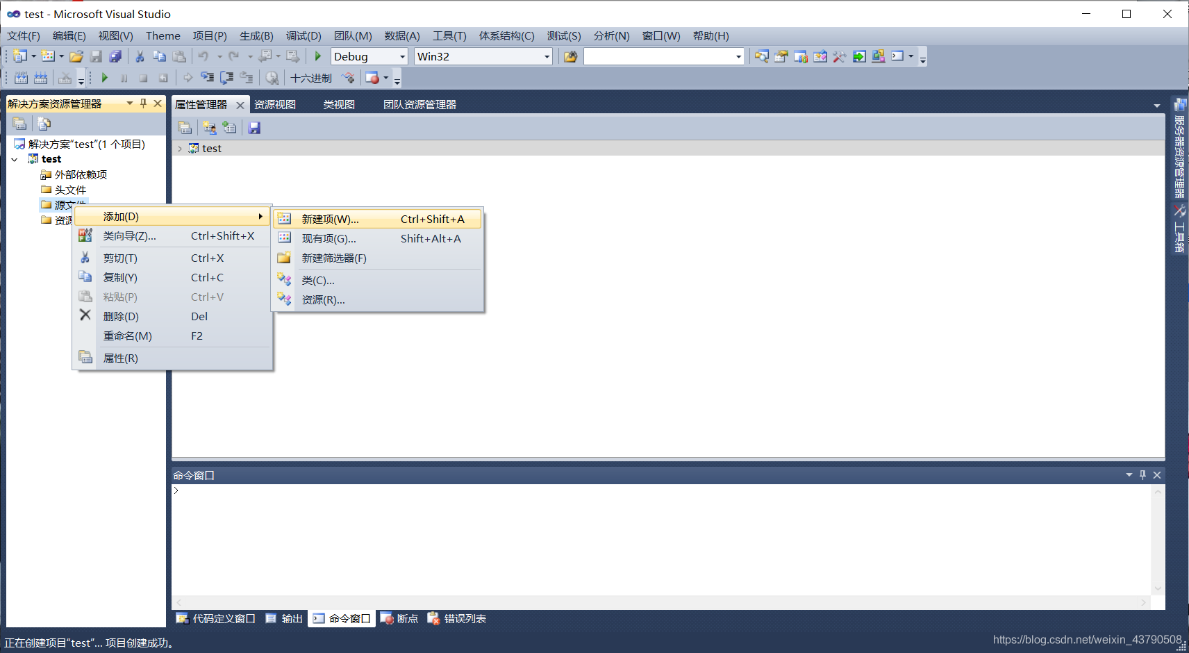Screen dimensions: 1189x653
Task: Open the Toolbox hammer-and-wrench icon
Action: (x=840, y=56)
